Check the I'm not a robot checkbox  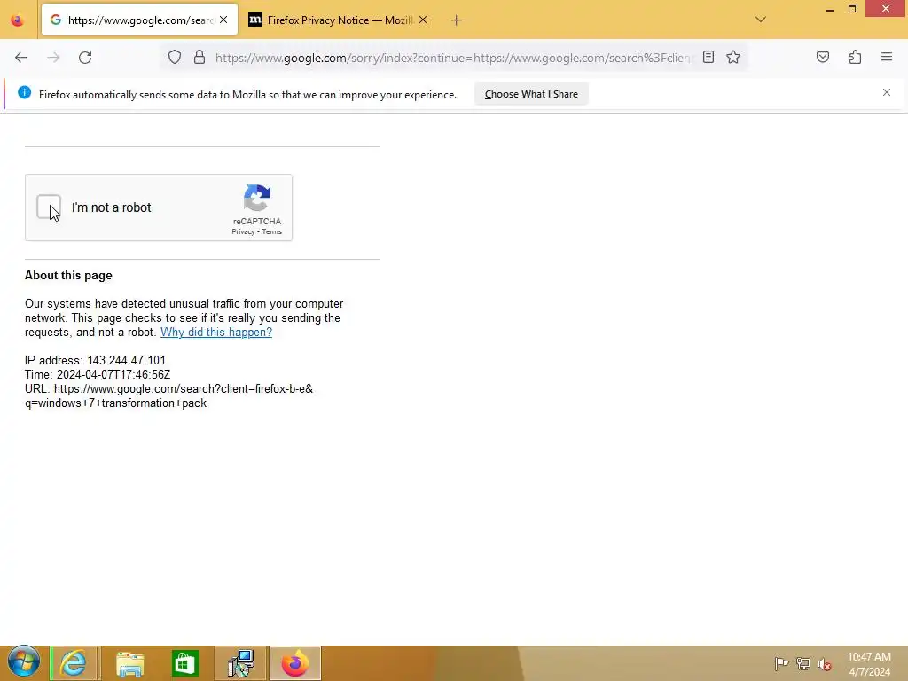point(49,207)
